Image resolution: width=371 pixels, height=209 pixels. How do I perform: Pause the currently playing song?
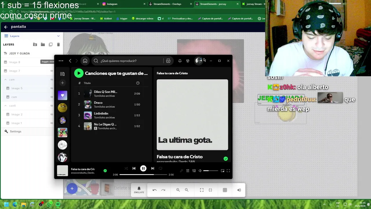point(143,168)
